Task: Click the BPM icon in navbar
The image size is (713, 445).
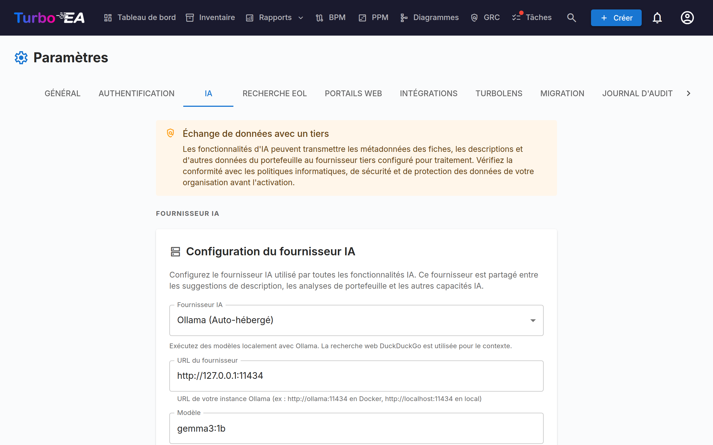Action: [x=319, y=18]
